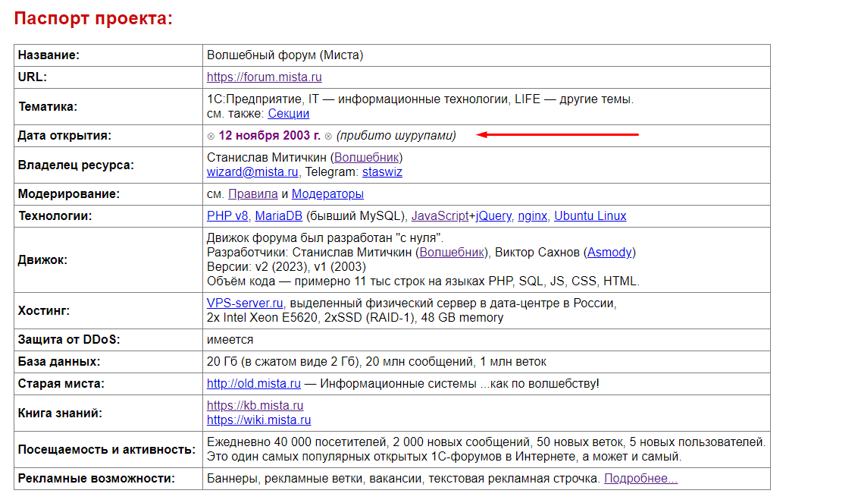Click the MariaDB technology link
The width and height of the screenshot is (858, 503).
click(278, 215)
